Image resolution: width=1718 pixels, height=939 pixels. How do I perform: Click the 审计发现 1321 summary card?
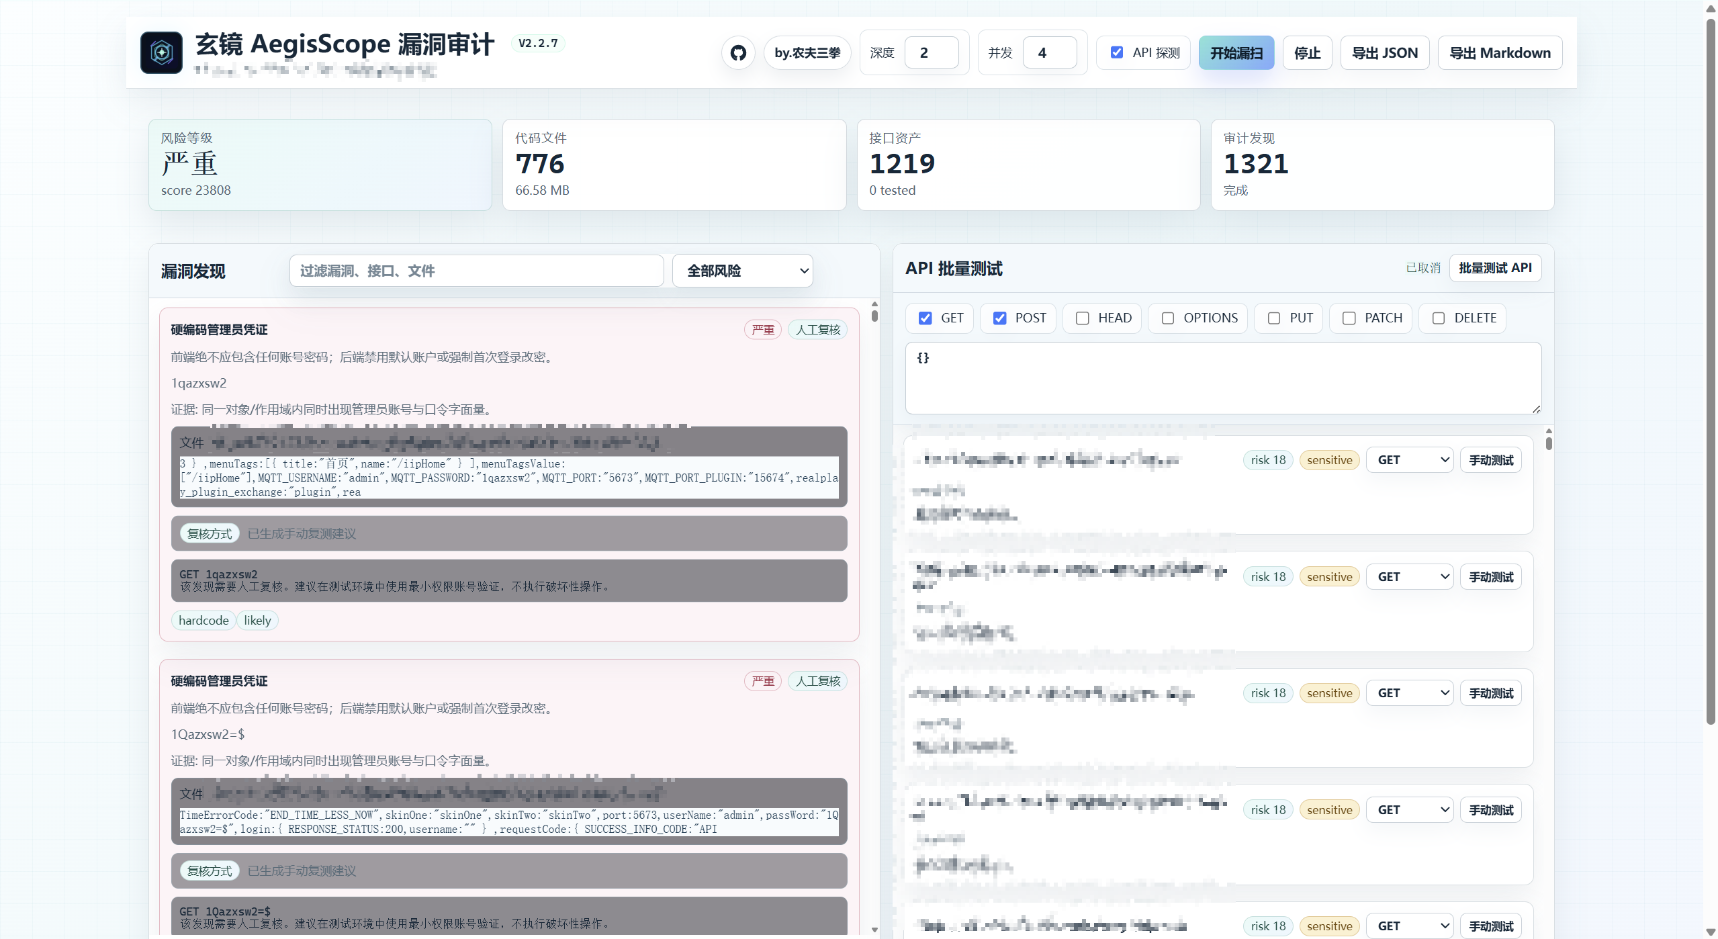1382,165
